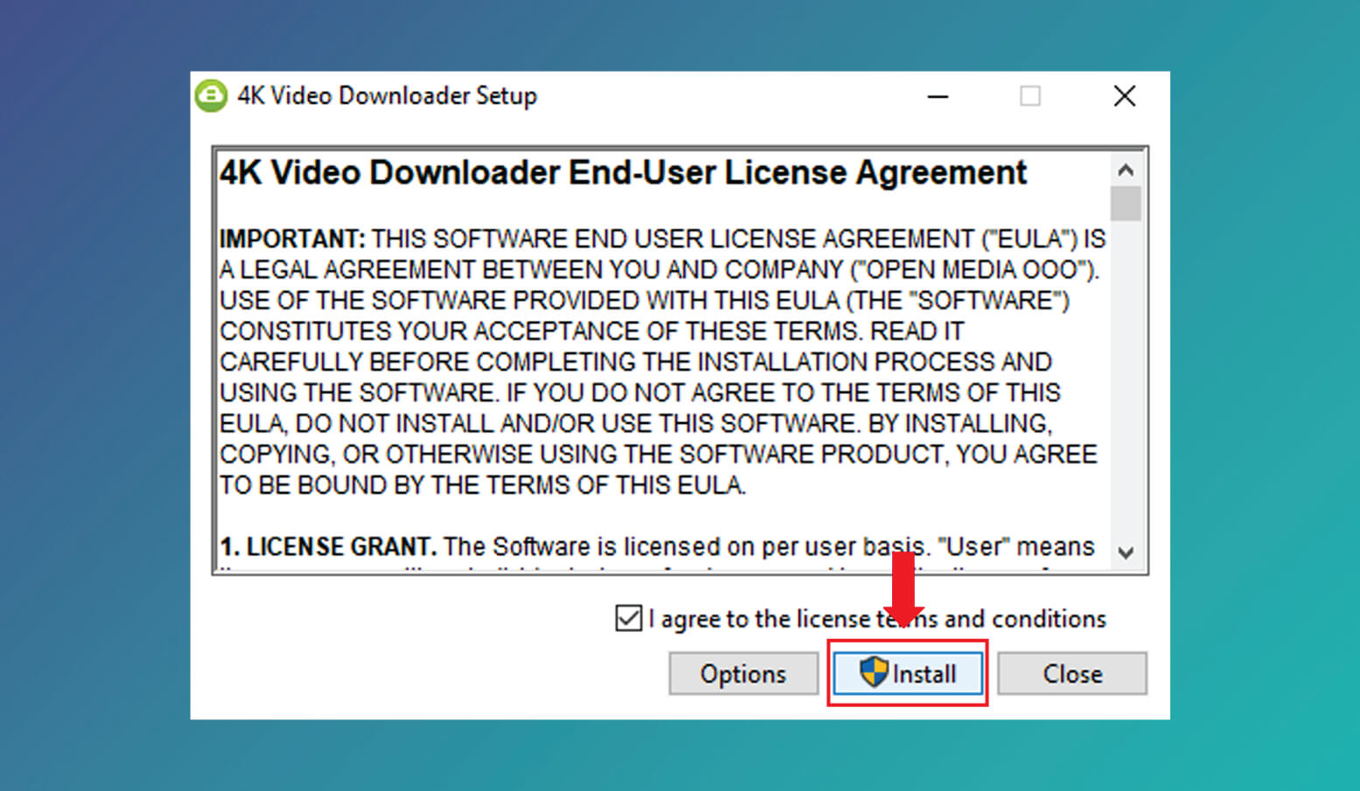Click the line starting "CONSTITUTES YOUR ACCEPTANCE OF THESE TERMS"
Screen dimensions: 1360x791
tap(592, 331)
